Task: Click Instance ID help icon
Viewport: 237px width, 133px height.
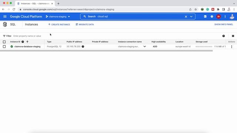Action: click(23, 42)
